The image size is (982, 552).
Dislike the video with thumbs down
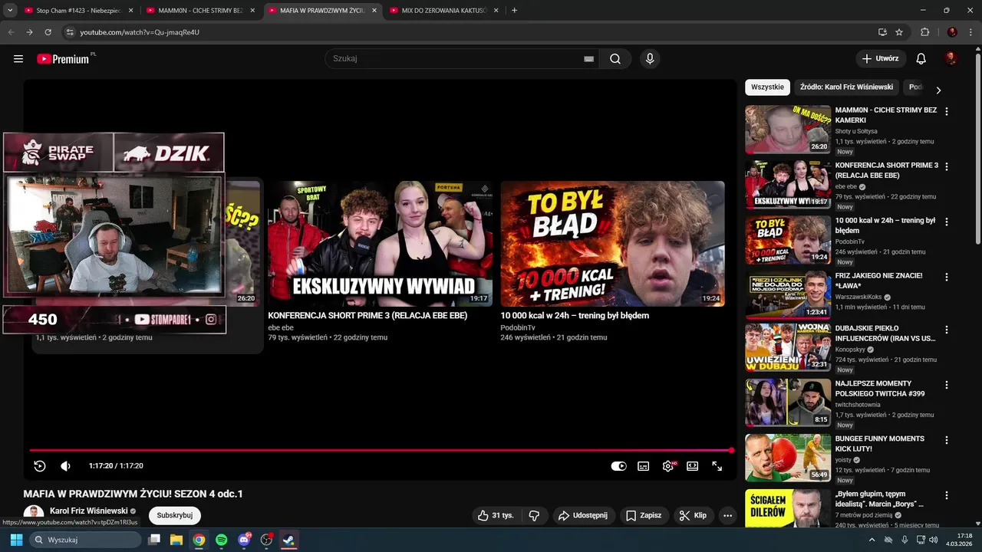[535, 515]
